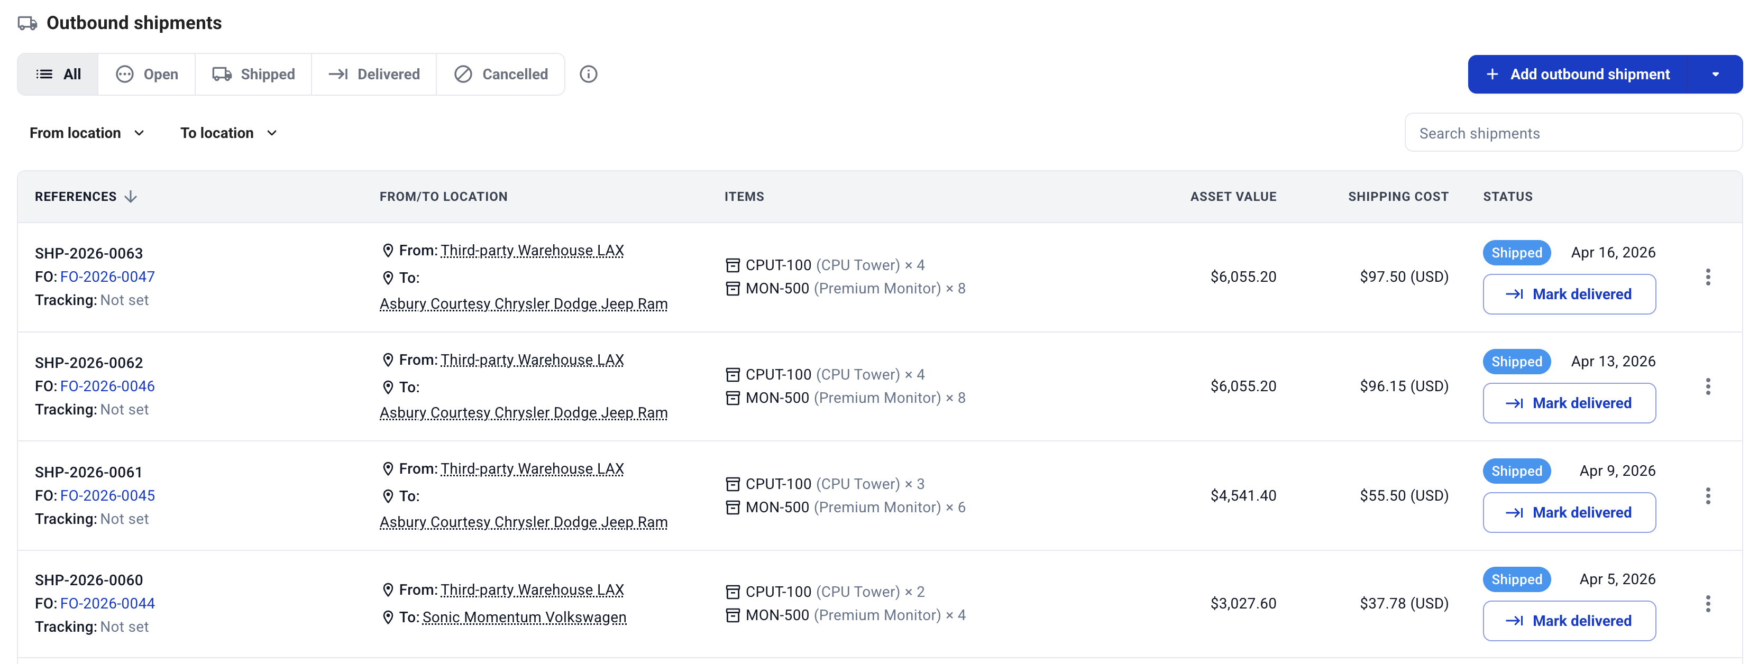This screenshot has height=664, width=1758.
Task: Click the From pin icon in SHP-2026-0062 row
Action: tap(388, 359)
